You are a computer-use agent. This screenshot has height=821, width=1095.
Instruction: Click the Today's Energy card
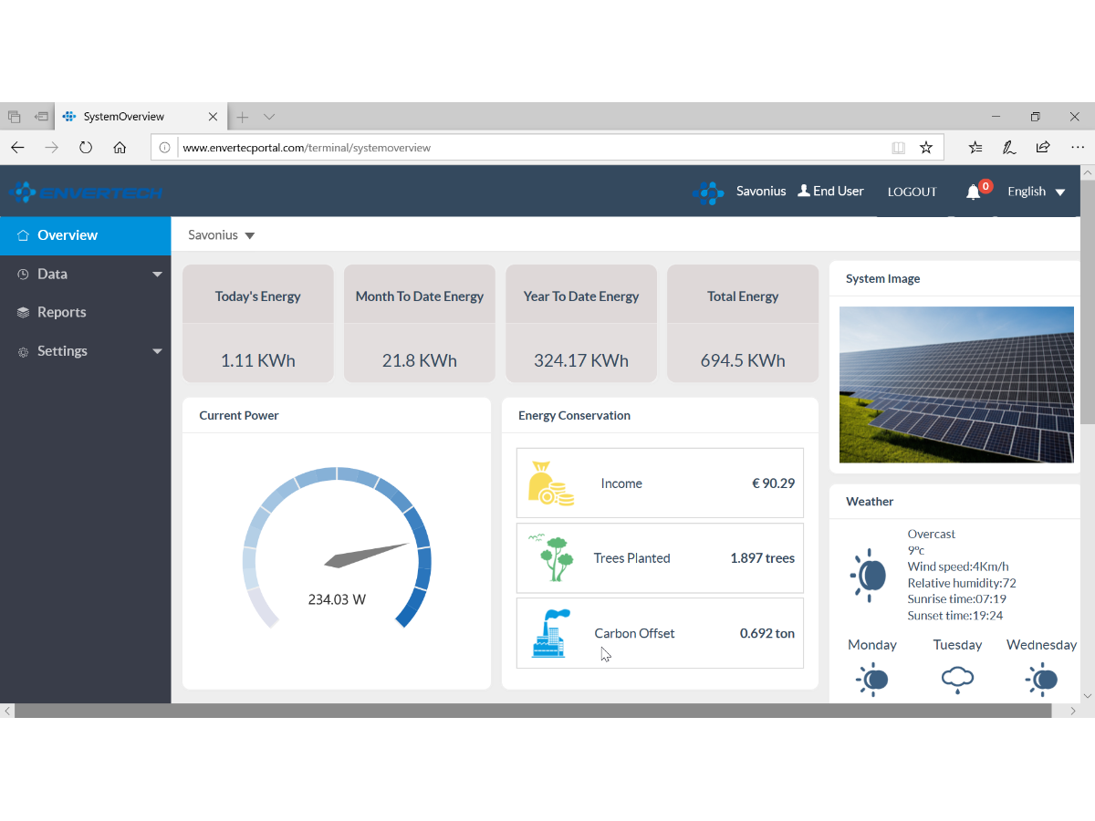click(x=258, y=324)
